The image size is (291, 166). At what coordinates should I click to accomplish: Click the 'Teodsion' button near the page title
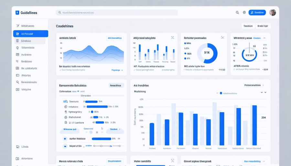pyautogui.click(x=248, y=26)
